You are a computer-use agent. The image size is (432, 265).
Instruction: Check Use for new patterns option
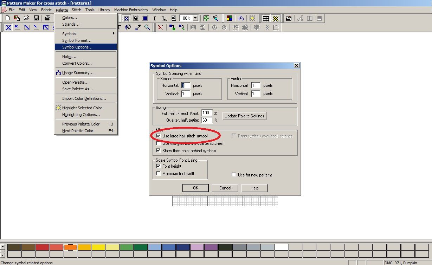pos(234,175)
